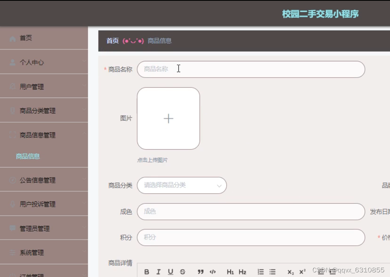Click the plus box to upload an image
Viewport: 390px width, 277px height.
pyautogui.click(x=168, y=118)
